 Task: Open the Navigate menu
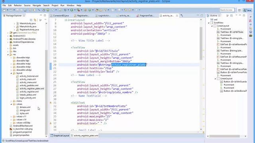coord(37,5)
